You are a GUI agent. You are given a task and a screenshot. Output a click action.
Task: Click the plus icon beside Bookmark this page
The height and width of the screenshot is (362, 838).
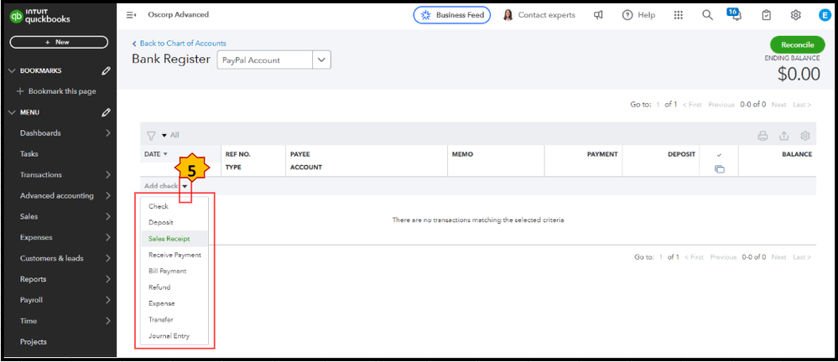(x=20, y=91)
